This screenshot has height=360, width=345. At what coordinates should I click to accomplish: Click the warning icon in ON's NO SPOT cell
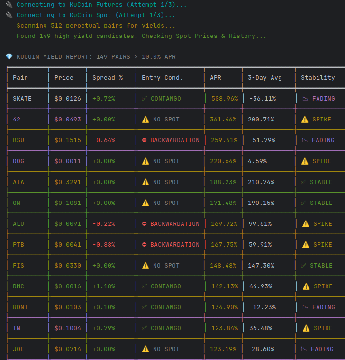click(145, 203)
